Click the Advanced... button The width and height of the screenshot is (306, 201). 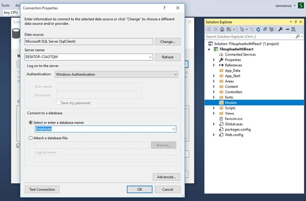tap(166, 177)
